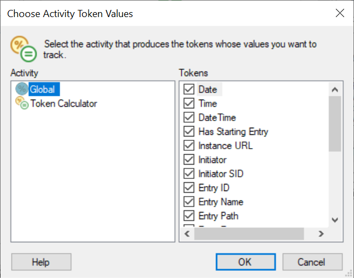Toggle the Instance URL checkbox

(189, 146)
